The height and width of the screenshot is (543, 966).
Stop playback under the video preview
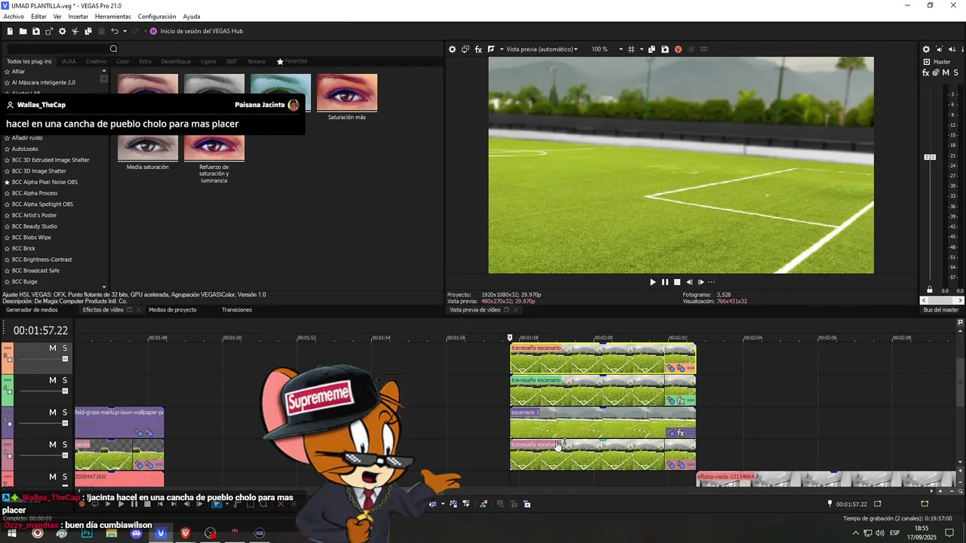pyautogui.click(x=677, y=282)
